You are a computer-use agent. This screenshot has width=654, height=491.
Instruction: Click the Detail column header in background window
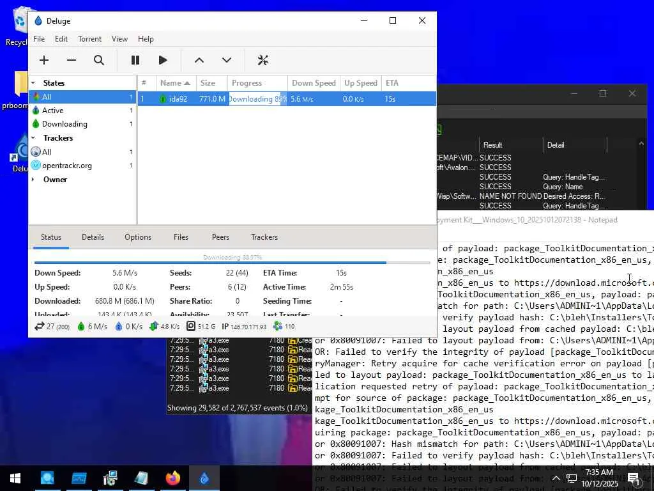click(x=575, y=145)
